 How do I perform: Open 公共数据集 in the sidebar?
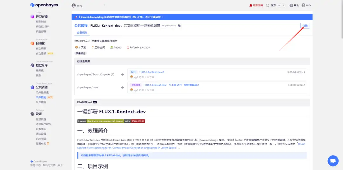click(x=42, y=92)
